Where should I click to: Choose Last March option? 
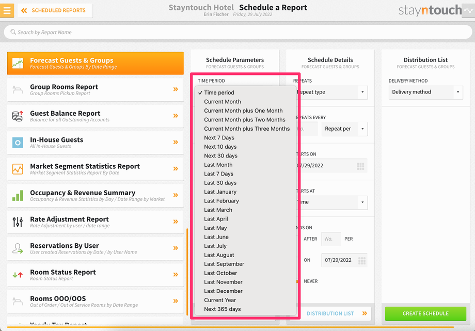tap(245, 210)
